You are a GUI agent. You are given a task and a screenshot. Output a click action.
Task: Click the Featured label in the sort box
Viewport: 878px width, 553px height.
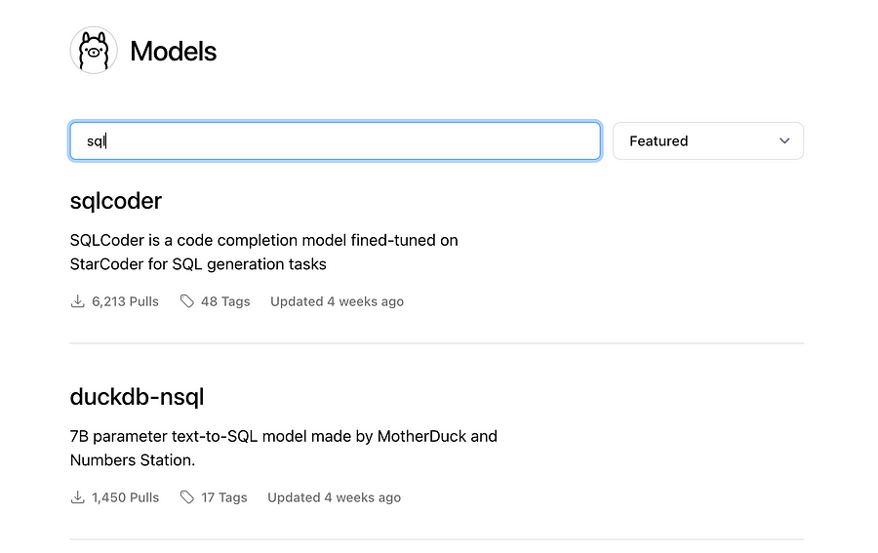(658, 140)
